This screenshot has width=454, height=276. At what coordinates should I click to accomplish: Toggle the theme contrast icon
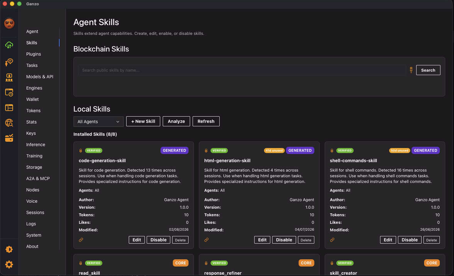tap(9, 249)
